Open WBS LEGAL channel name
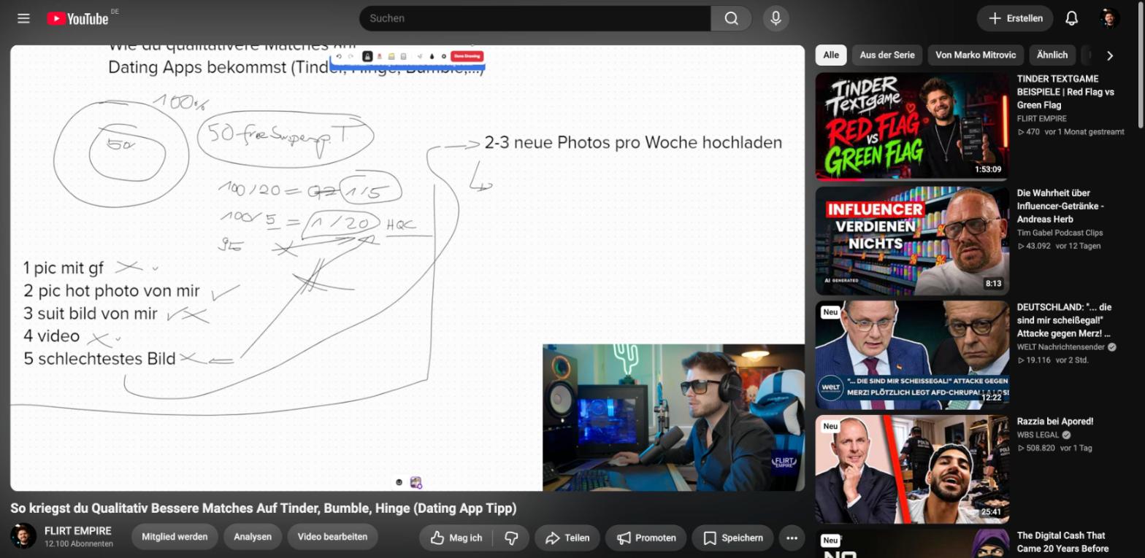The width and height of the screenshot is (1145, 558). tap(1038, 435)
